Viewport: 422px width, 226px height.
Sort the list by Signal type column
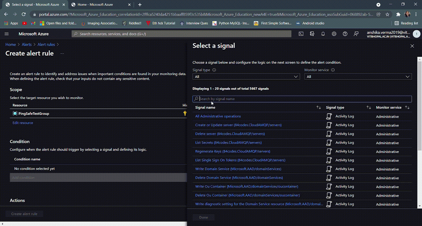click(x=369, y=107)
